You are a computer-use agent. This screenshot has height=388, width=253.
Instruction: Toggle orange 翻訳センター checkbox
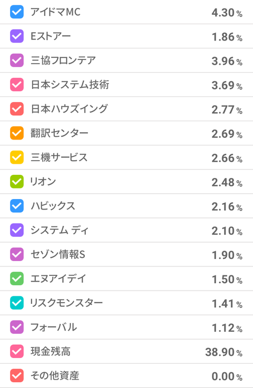(16, 133)
